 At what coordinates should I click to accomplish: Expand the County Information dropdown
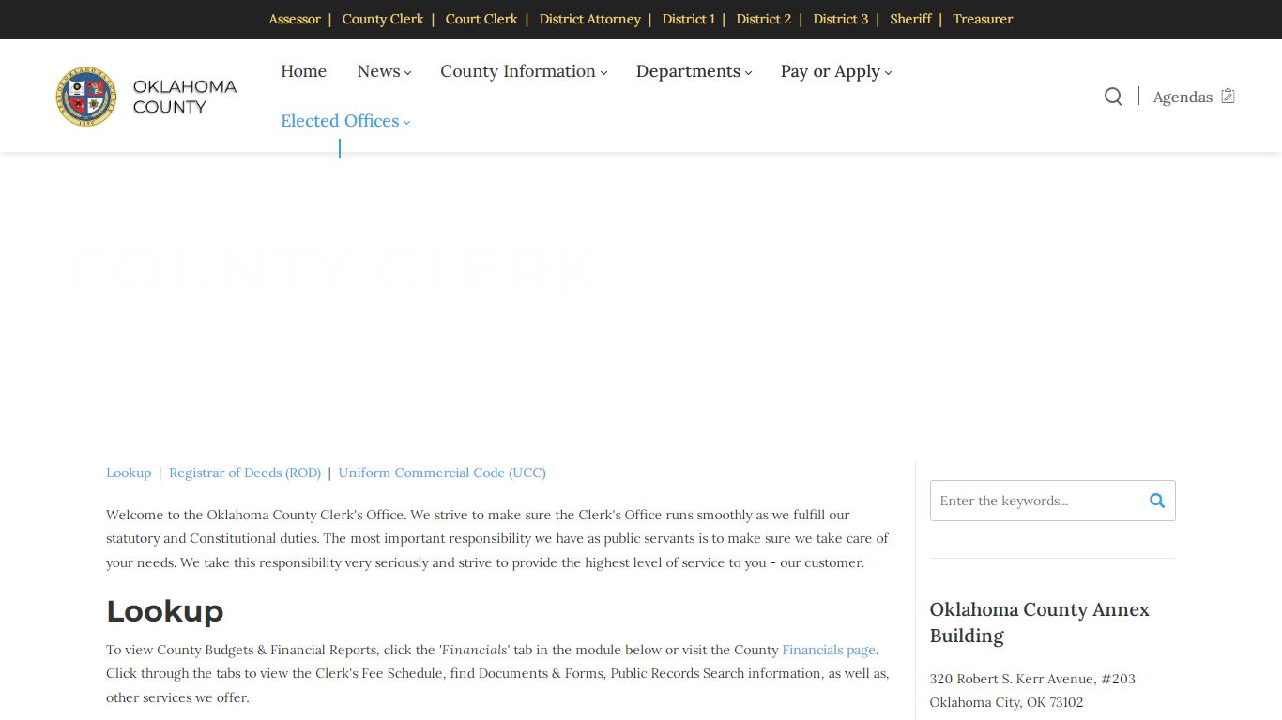click(x=524, y=71)
